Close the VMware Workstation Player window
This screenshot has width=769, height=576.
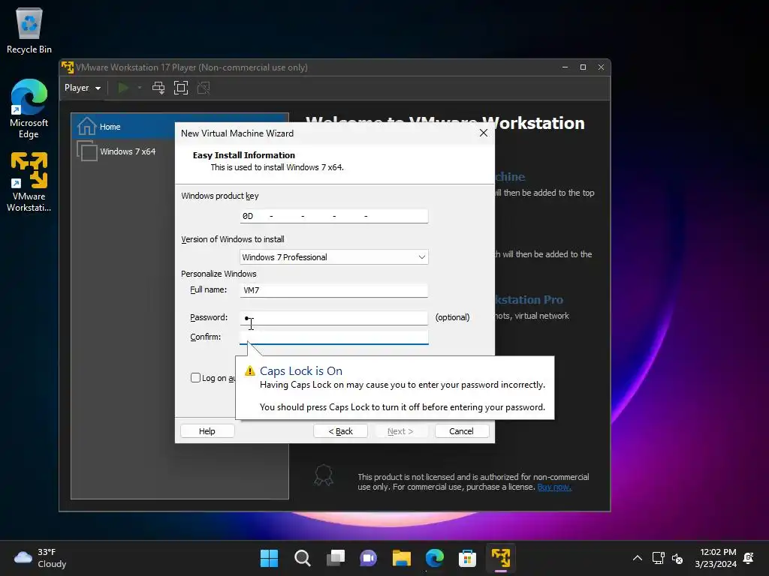click(x=601, y=67)
